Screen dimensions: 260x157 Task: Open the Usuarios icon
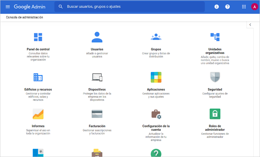tap(97, 37)
